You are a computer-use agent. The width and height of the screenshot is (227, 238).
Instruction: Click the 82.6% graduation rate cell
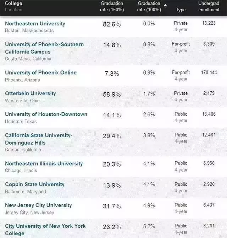[112, 24]
